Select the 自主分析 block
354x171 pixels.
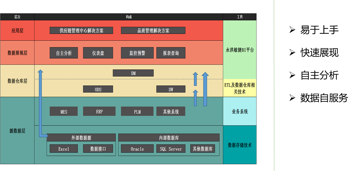point(64,53)
